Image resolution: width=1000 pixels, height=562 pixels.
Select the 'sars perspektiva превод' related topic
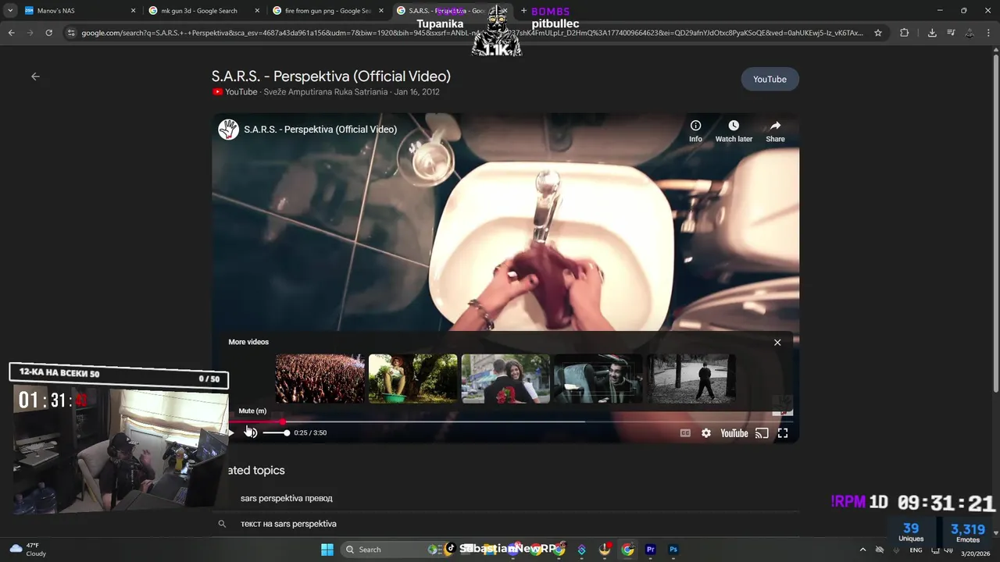click(x=287, y=498)
